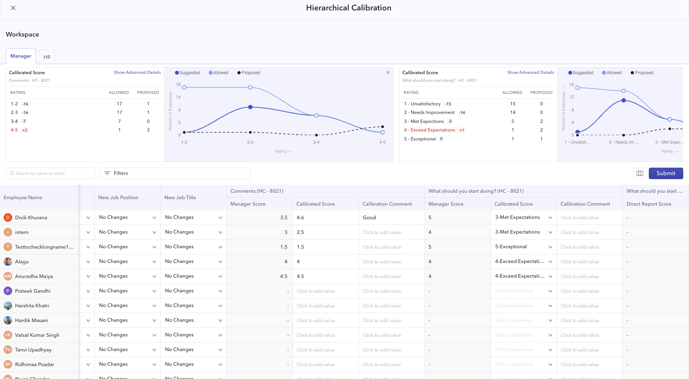Select the Manager tab
Screen dimensions: 689x379
pos(21,56)
